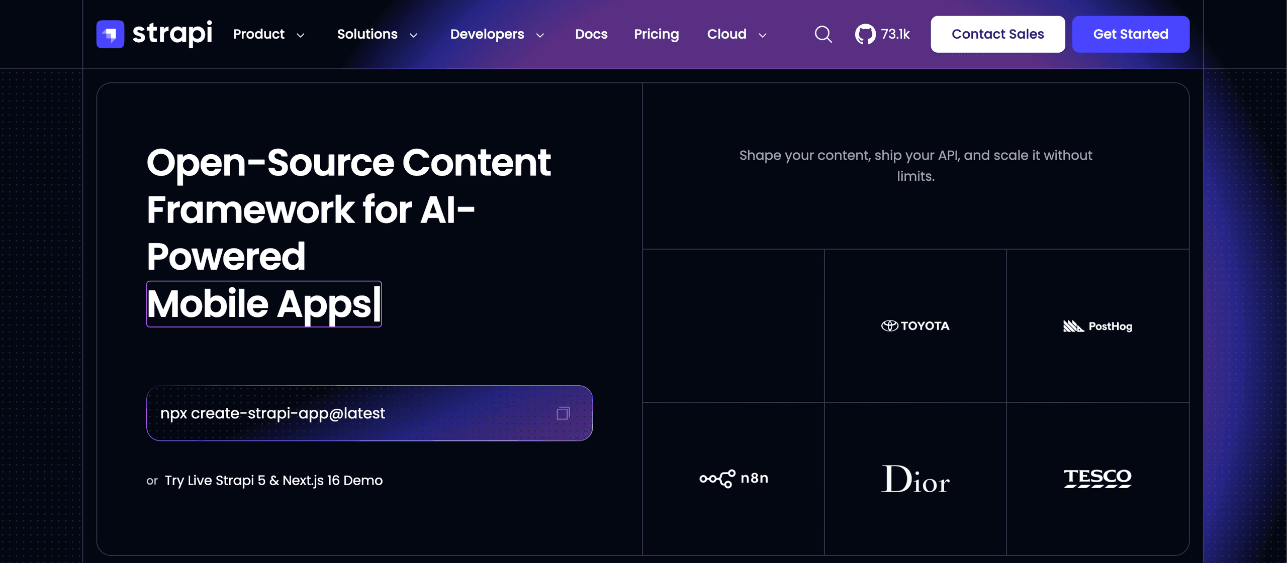
Task: Open the Solutions menu
Action: [x=367, y=34]
